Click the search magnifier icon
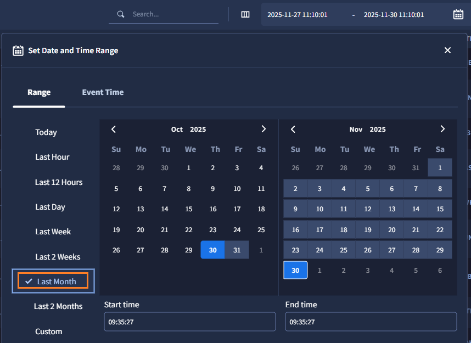This screenshot has height=343, width=471. (x=121, y=14)
